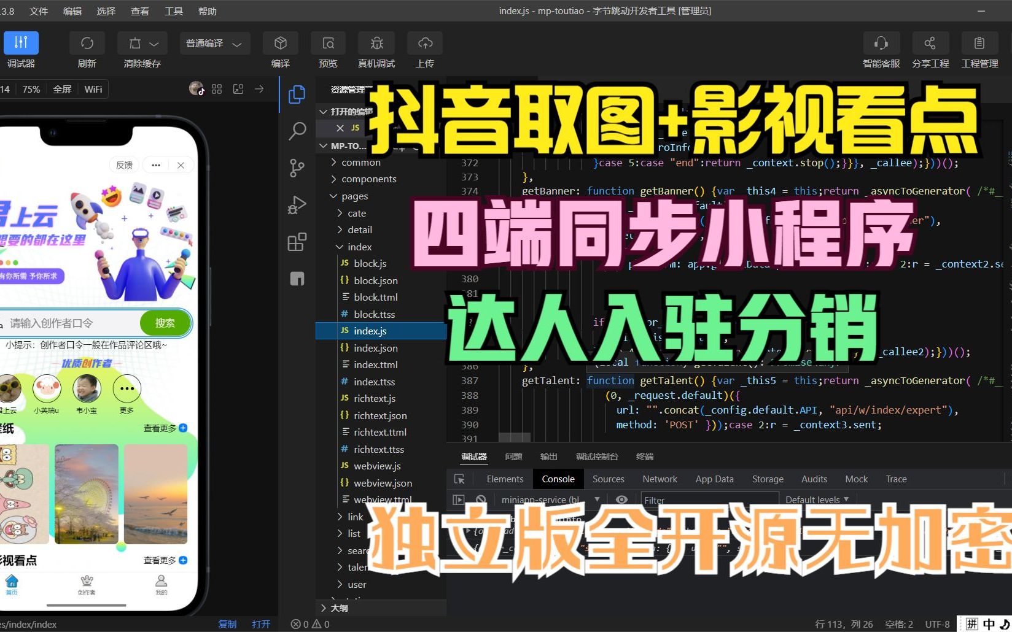Viewport: 1012px width, 632px height.
Task: Open the 编辑 menu
Action: [72, 11]
